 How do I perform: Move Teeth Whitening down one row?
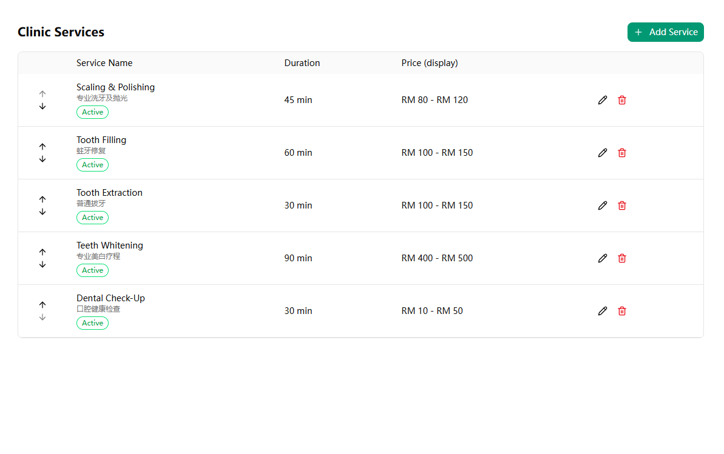click(42, 265)
